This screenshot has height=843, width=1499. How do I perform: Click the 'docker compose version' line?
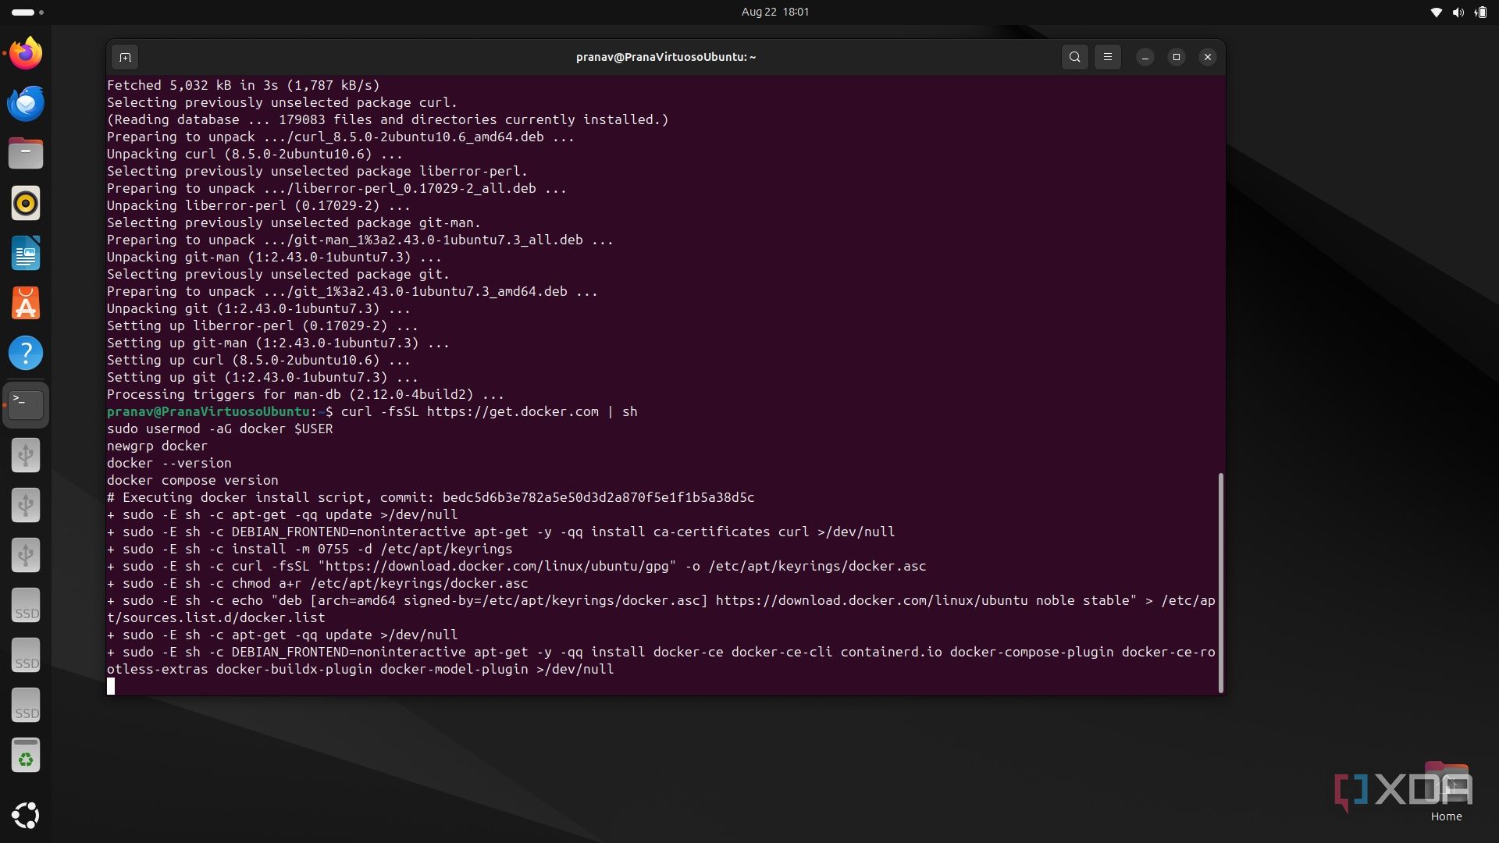(192, 480)
